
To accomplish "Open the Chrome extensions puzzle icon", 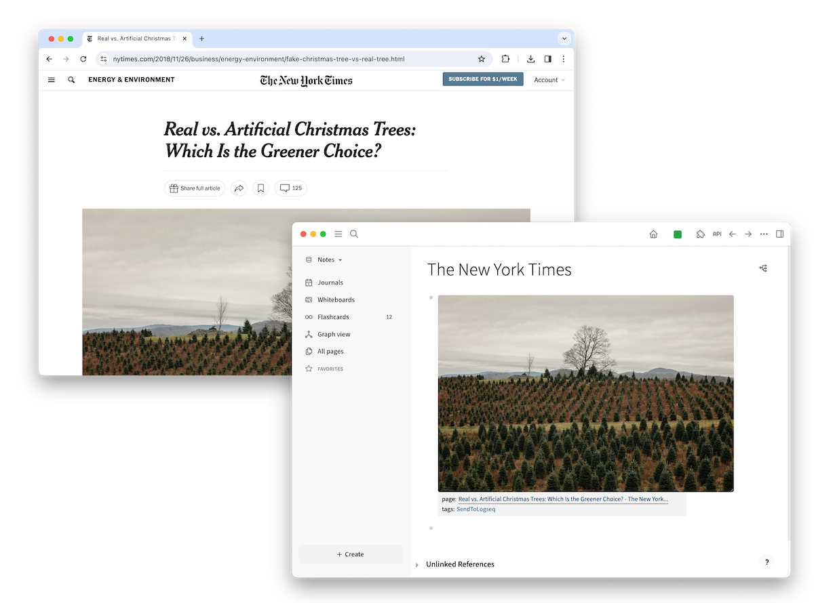I will pyautogui.click(x=505, y=59).
